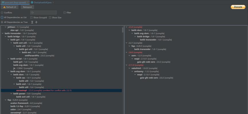Select the xalan : 2.4.1 row
This screenshot has width=248, height=114.
[21, 109]
